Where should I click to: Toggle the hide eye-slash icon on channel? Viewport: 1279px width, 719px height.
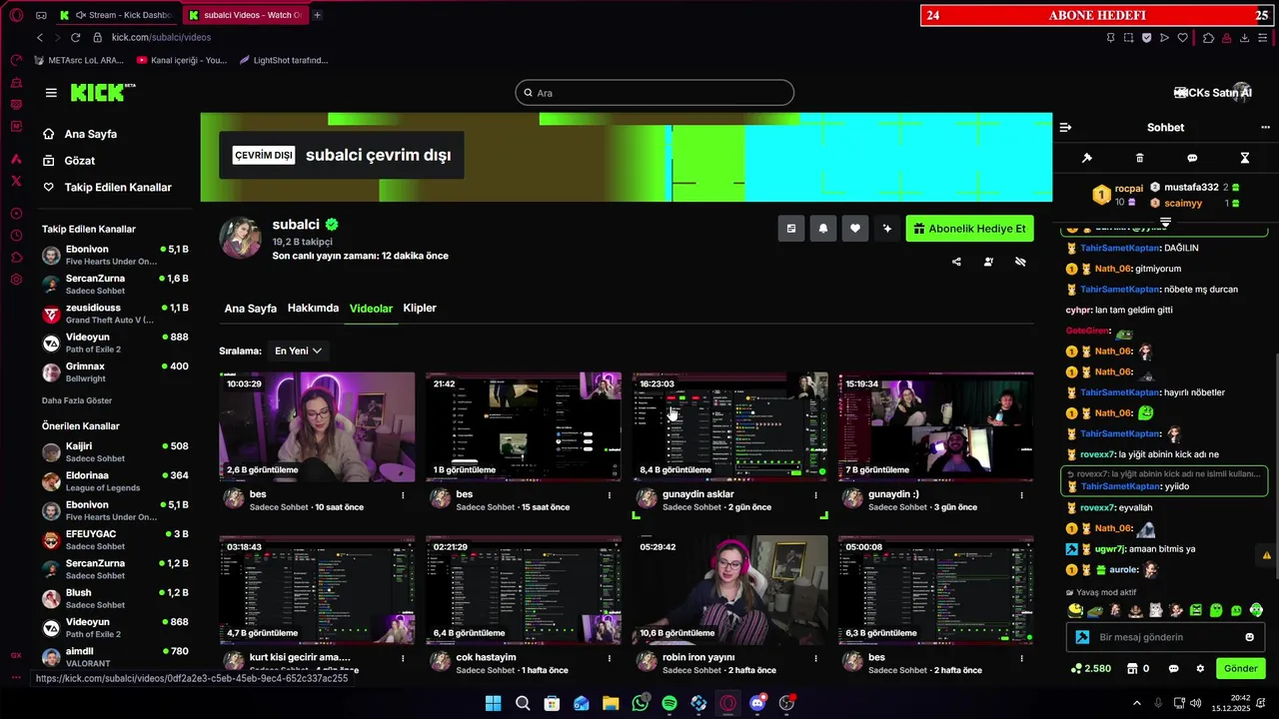pyautogui.click(x=1020, y=262)
